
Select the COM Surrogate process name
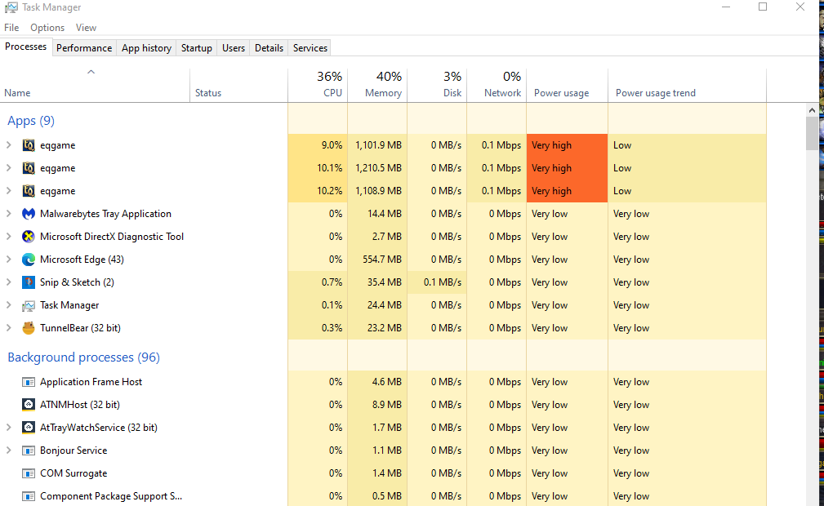tap(73, 473)
